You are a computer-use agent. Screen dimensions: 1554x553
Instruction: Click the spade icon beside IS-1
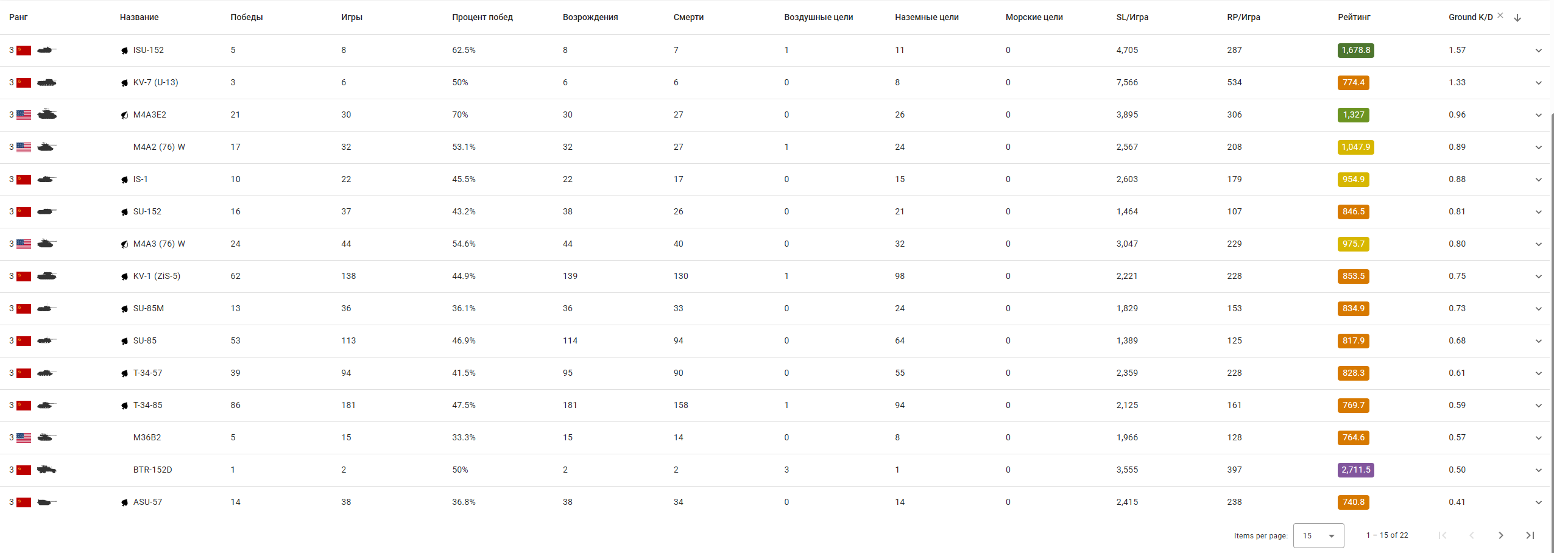(x=124, y=180)
